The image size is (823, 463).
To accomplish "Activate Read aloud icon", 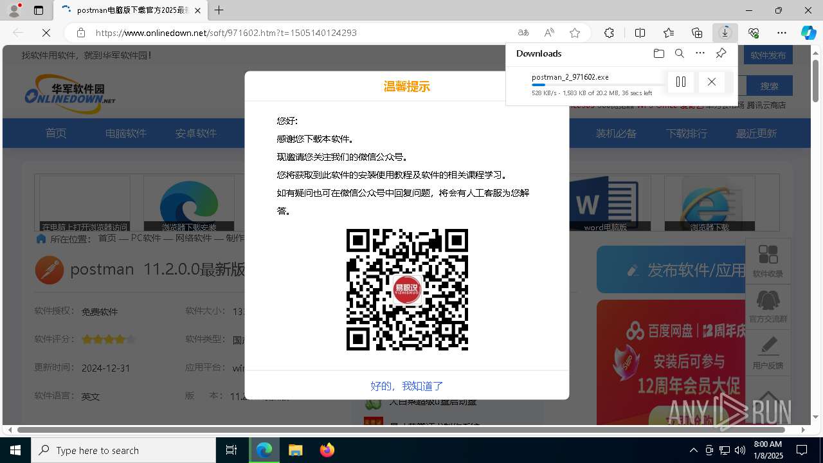I will [549, 33].
